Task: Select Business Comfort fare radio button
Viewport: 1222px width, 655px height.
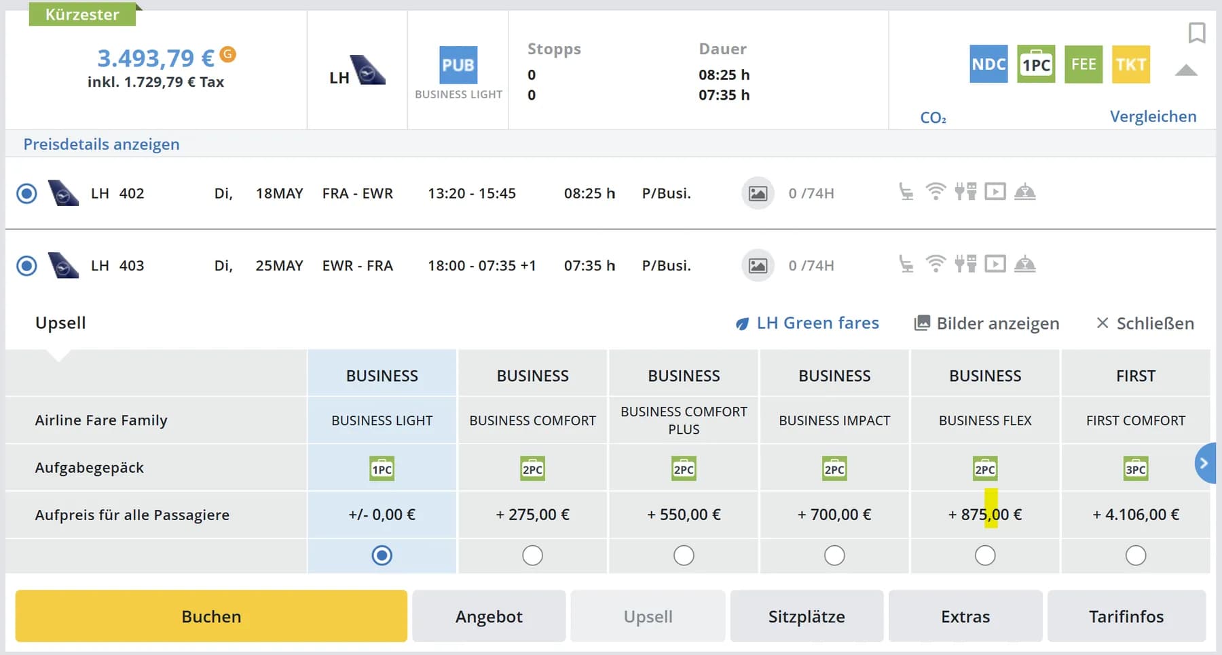Action: (533, 556)
